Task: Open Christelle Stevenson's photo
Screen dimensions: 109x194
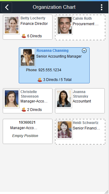Action: click(11, 99)
